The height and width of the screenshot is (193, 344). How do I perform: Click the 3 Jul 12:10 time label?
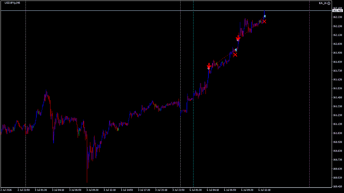coord(110,190)
